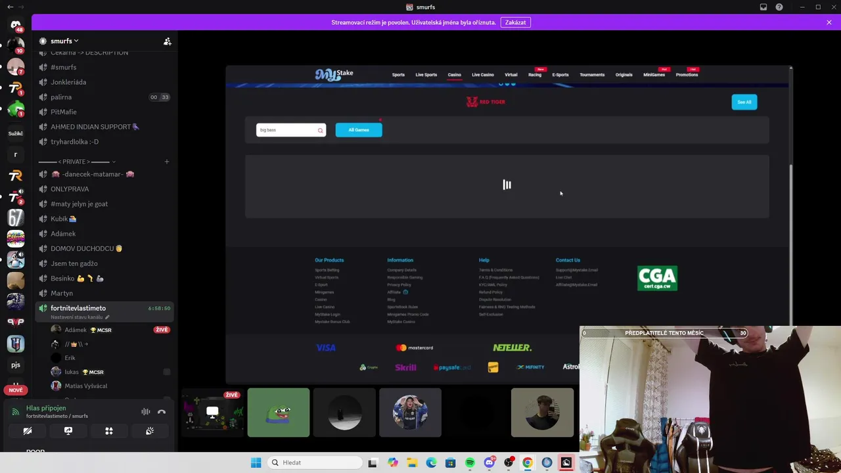Open the '67' server icon

point(16,217)
